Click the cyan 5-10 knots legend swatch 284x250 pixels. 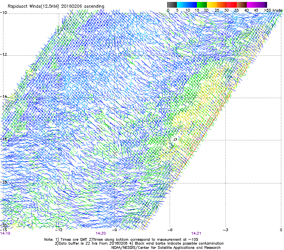point(182,5)
